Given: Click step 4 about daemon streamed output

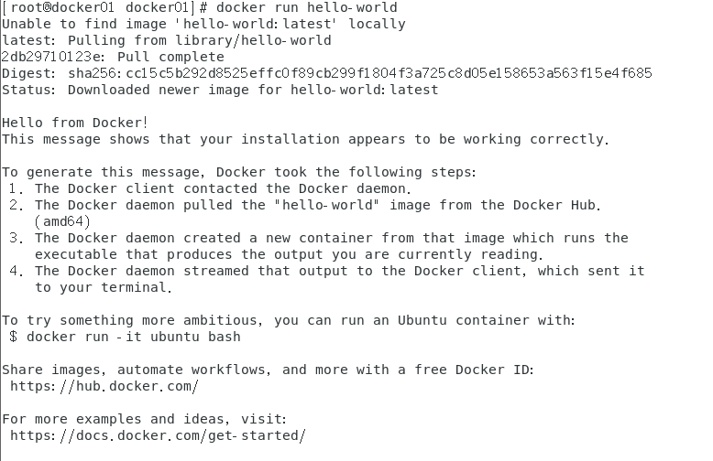Looking at the screenshot, I should (x=327, y=279).
